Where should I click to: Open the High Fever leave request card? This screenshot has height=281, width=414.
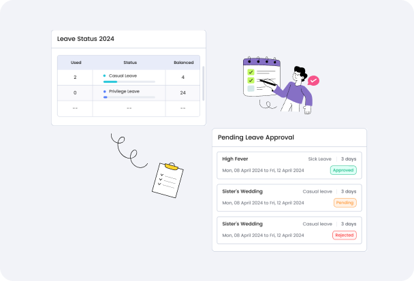click(x=289, y=165)
